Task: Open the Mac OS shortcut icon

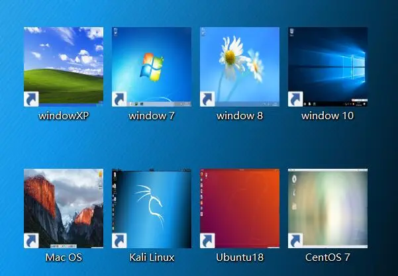Action: (64, 208)
